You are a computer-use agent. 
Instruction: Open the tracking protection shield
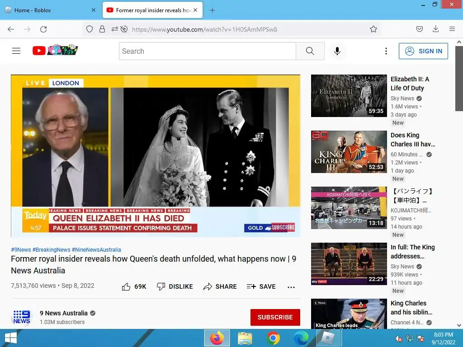pyautogui.click(x=90, y=29)
